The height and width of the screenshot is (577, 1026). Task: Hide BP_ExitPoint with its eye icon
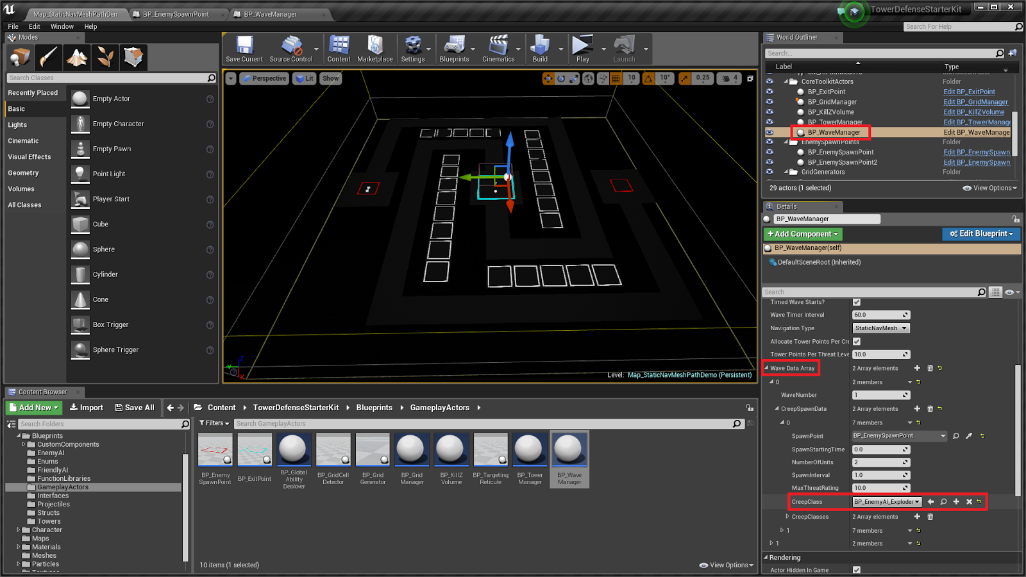[x=769, y=92]
